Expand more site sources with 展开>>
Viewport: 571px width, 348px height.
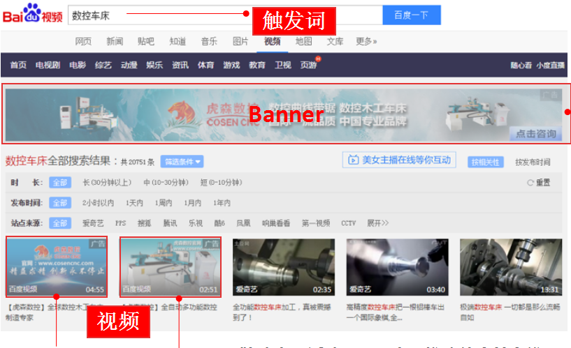click(x=377, y=223)
